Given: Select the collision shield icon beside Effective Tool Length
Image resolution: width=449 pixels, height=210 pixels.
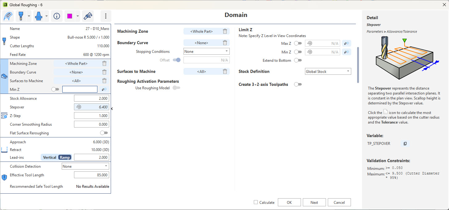Looking at the screenshot, I should pyautogui.click(x=4, y=177).
